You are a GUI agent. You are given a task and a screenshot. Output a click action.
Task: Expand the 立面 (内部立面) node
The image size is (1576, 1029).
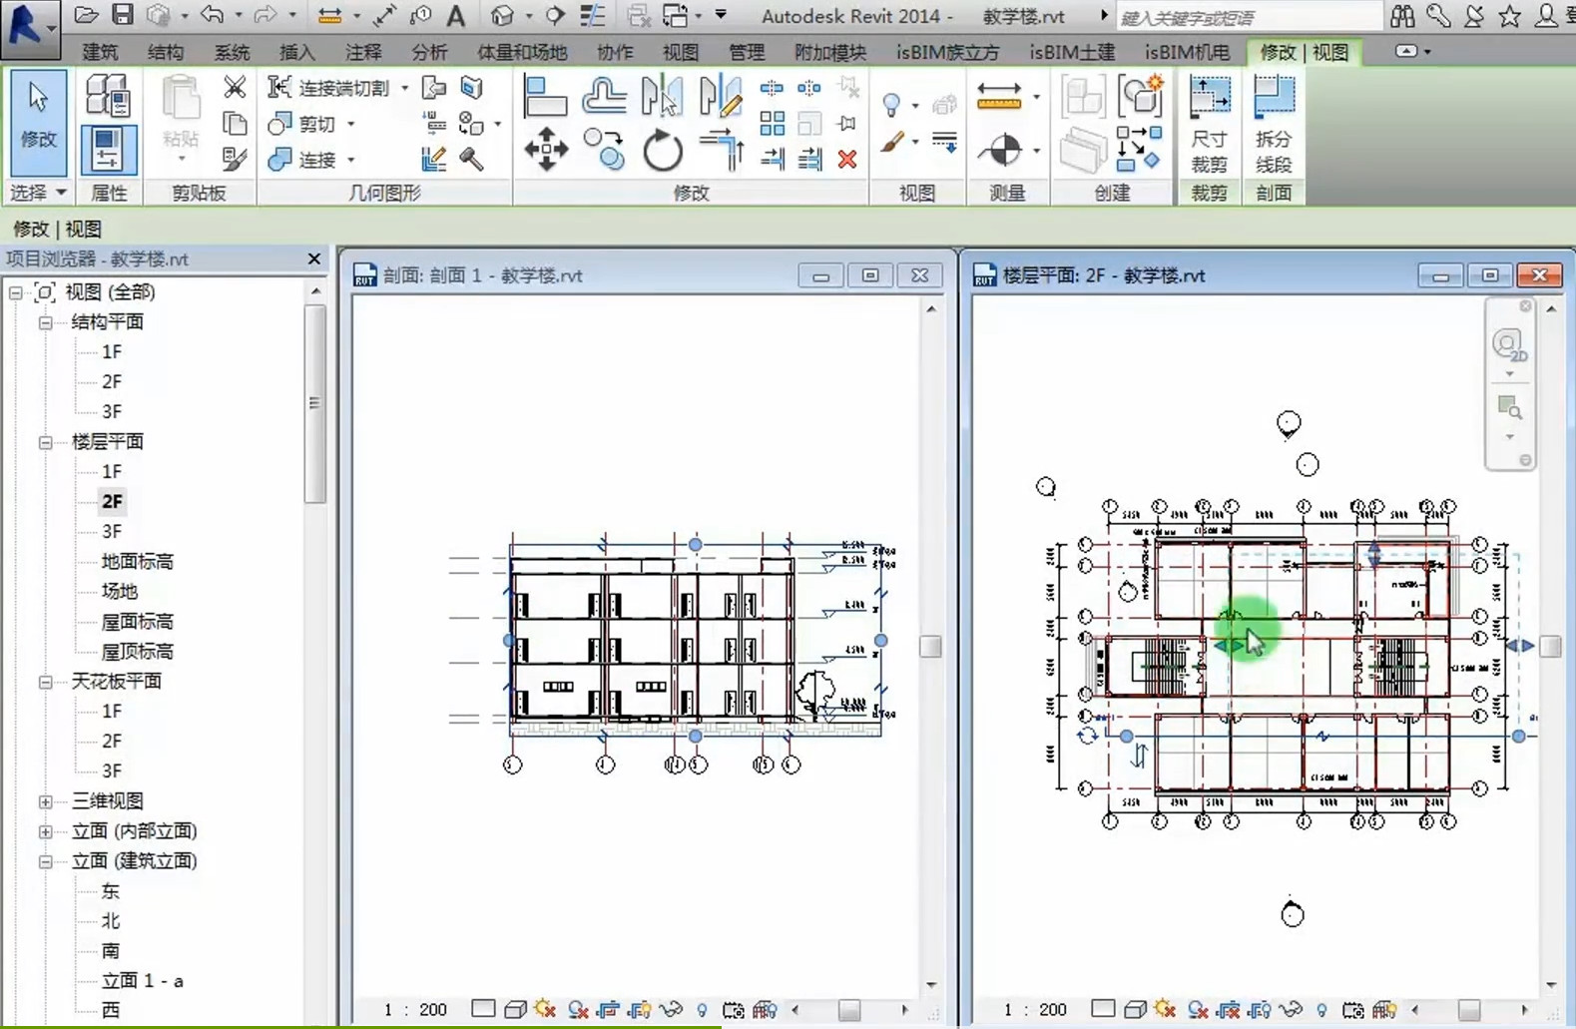46,831
